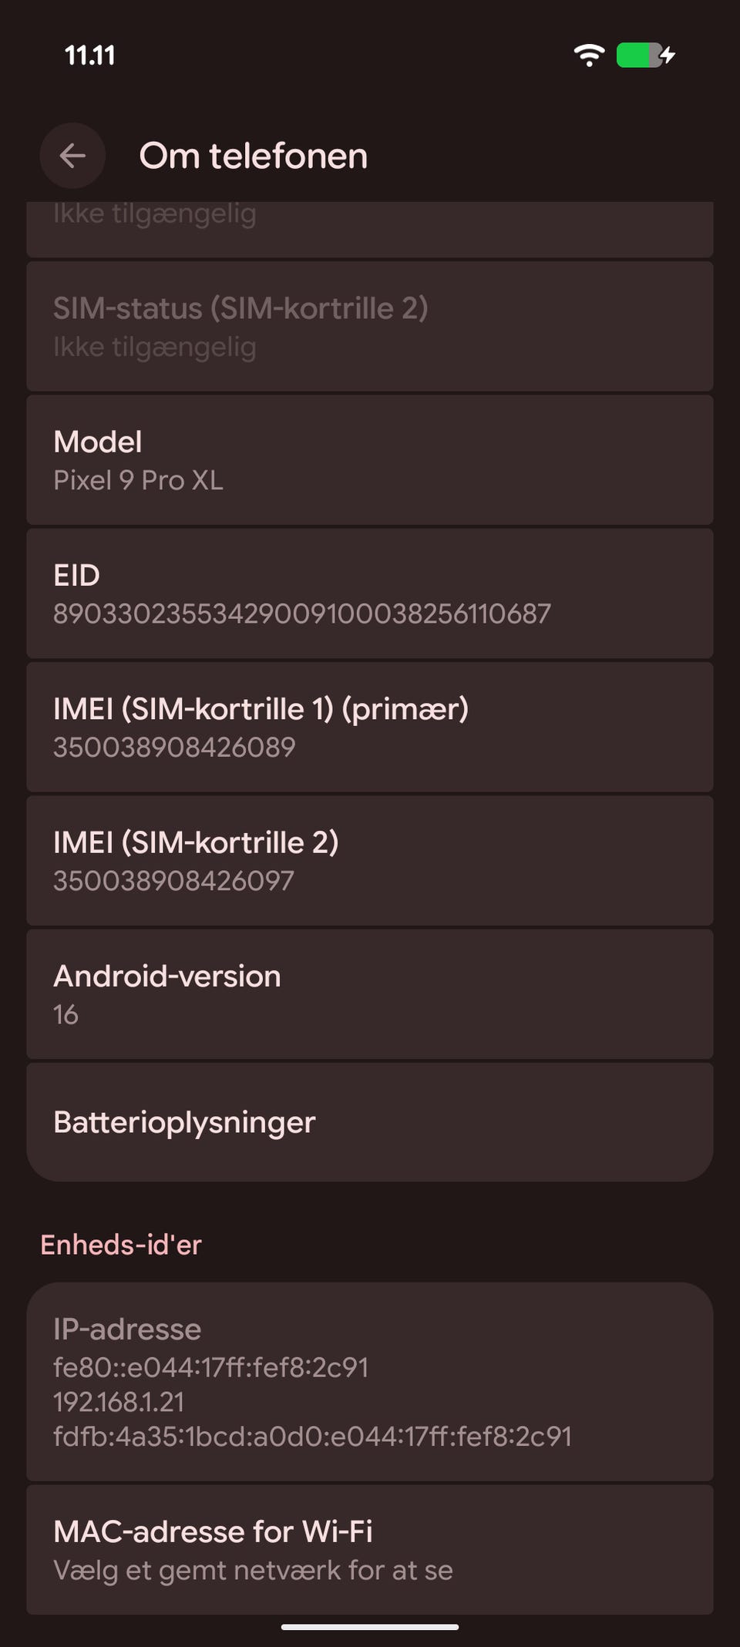Open the Model entry
The height and width of the screenshot is (1647, 740).
coord(370,460)
